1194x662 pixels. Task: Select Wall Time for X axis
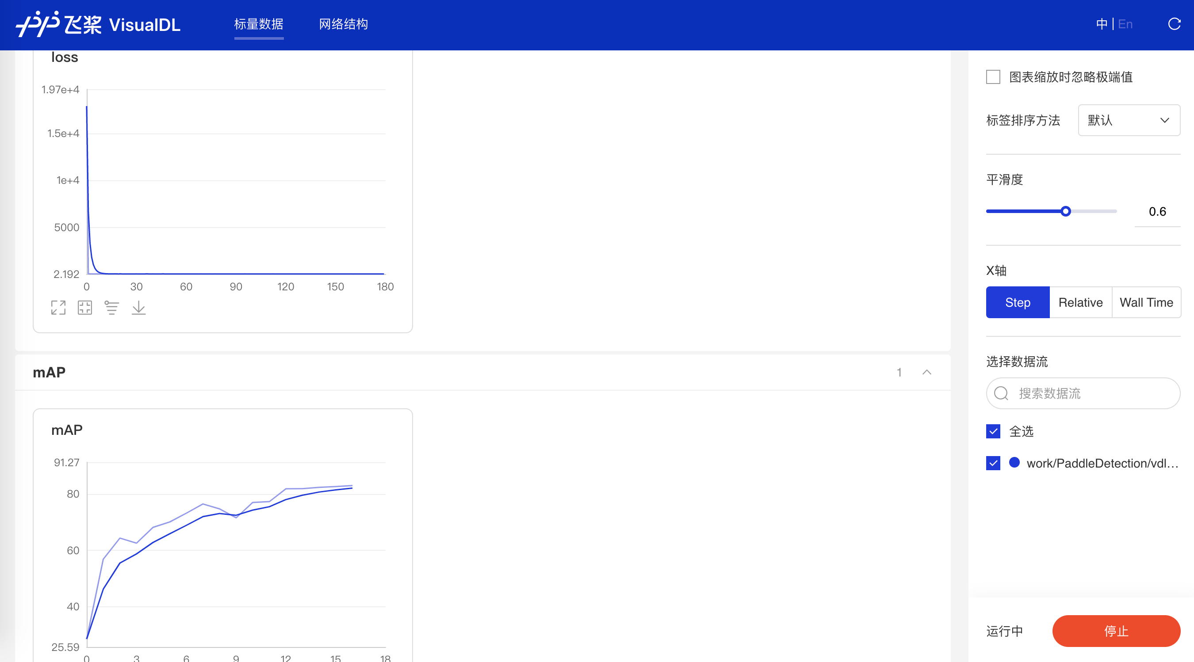[1146, 303]
